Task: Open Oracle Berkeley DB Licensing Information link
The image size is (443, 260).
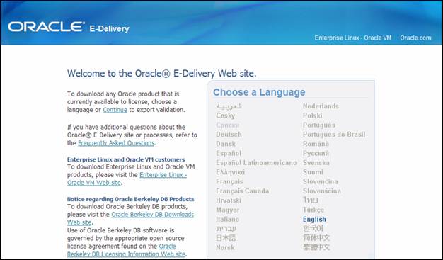Action: 126,250
